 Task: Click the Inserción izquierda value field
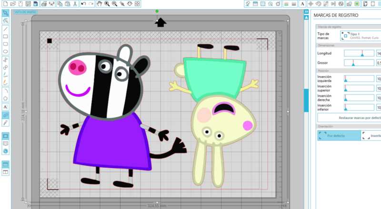coord(379,78)
